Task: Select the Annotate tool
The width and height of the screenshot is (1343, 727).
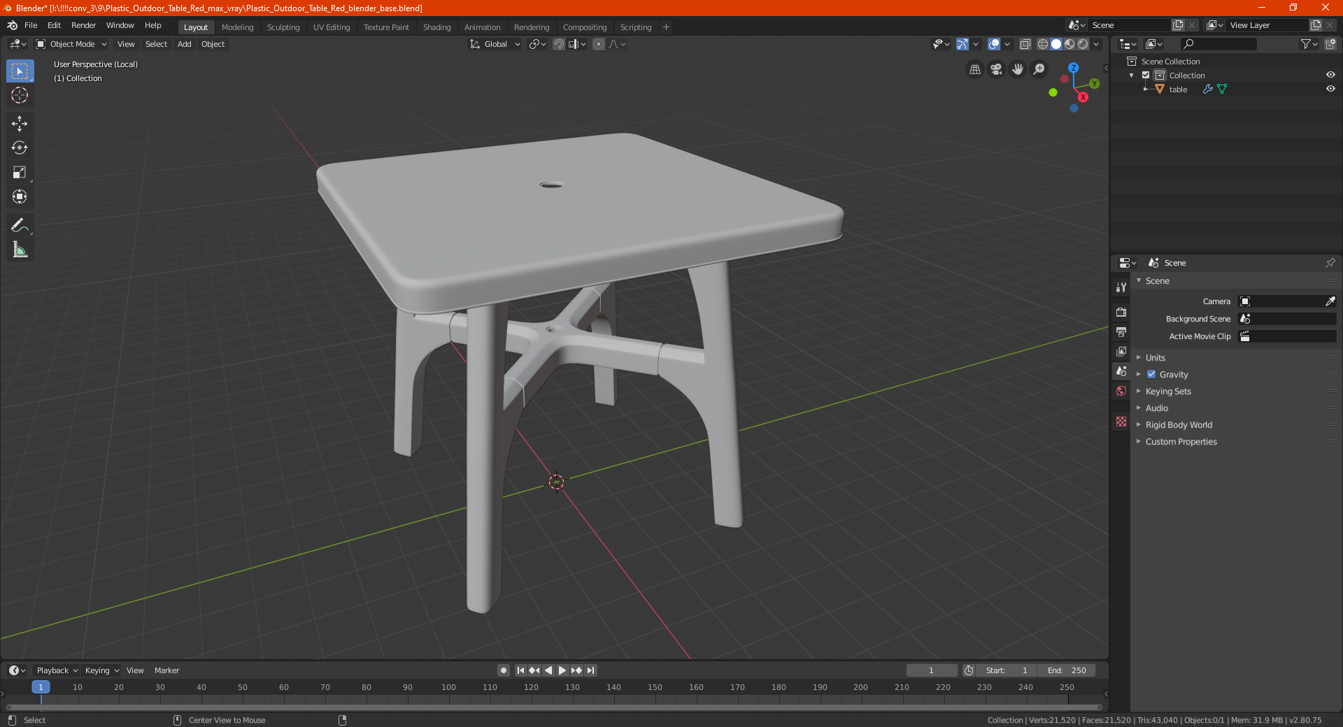Action: [x=20, y=225]
